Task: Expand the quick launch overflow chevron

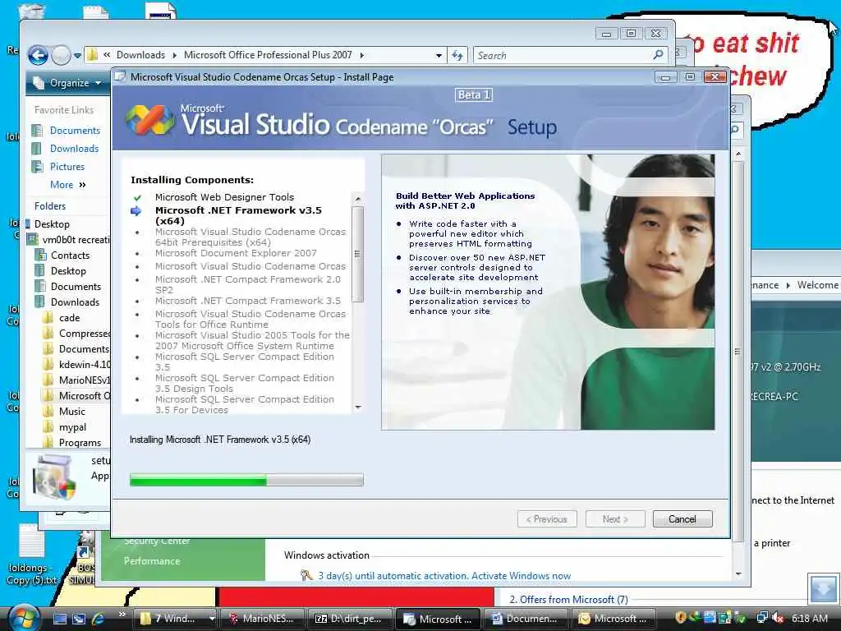Action: click(x=122, y=615)
